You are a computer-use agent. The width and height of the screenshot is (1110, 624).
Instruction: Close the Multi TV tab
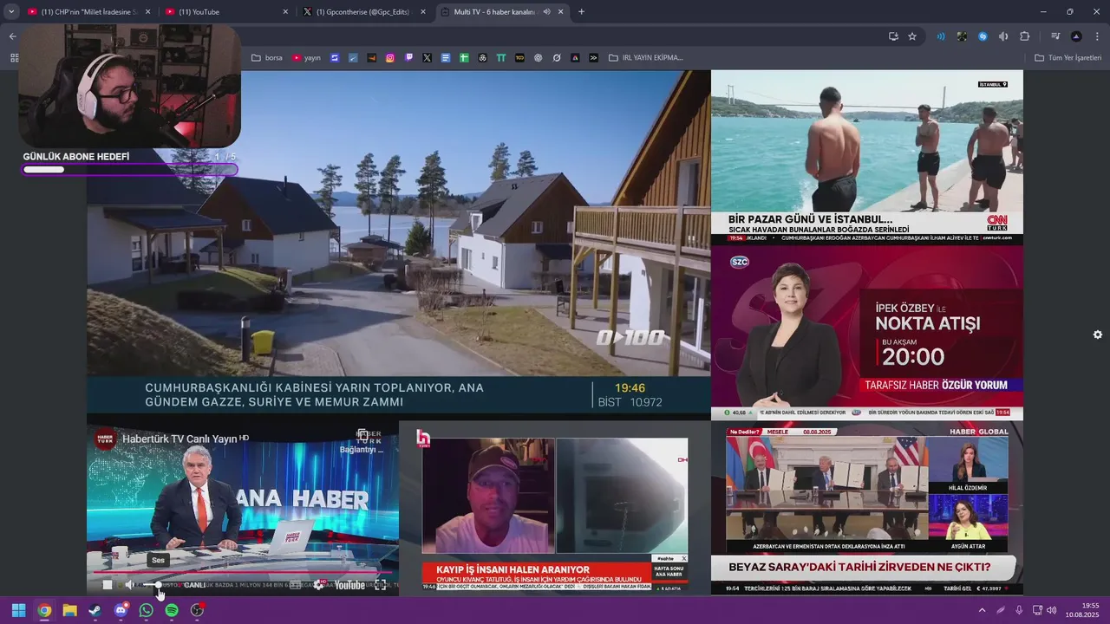point(561,12)
